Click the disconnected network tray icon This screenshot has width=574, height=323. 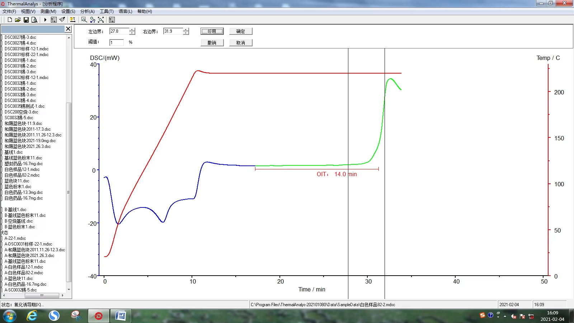click(x=531, y=316)
